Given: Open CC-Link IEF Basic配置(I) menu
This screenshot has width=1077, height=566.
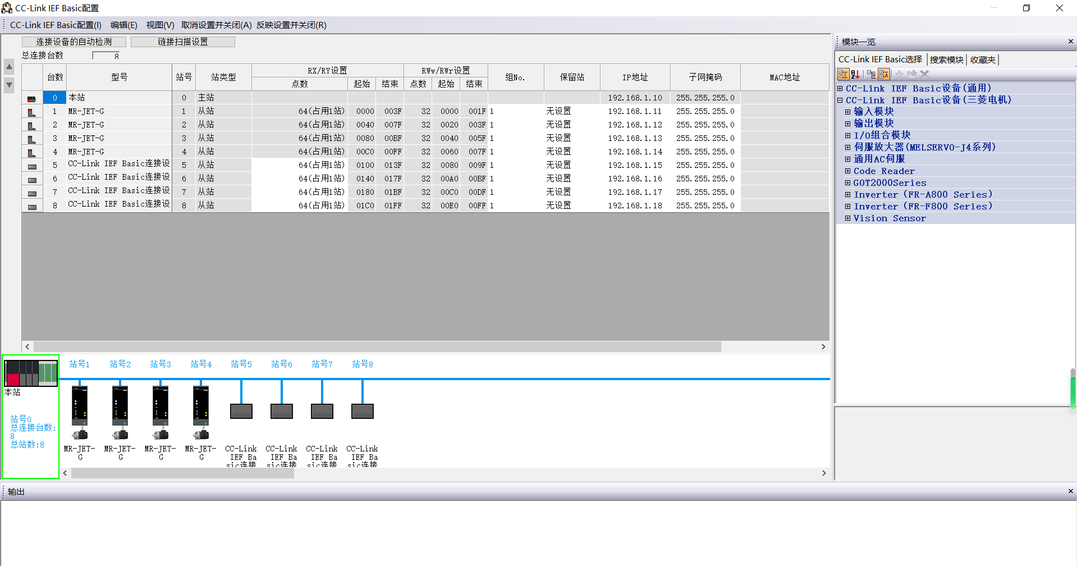Looking at the screenshot, I should pyautogui.click(x=56, y=25).
